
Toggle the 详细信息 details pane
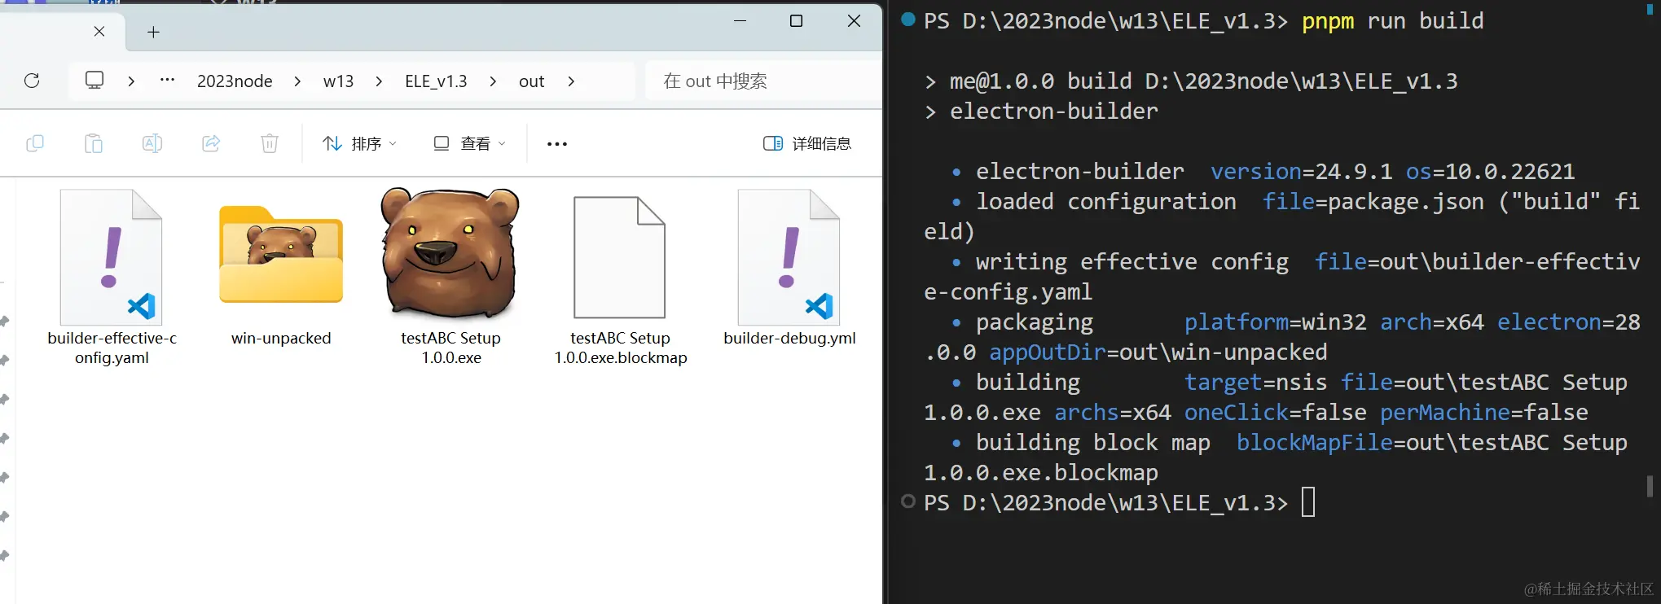coord(807,143)
